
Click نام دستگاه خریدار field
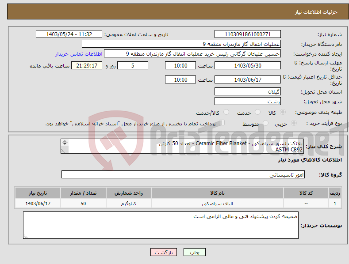181,44
